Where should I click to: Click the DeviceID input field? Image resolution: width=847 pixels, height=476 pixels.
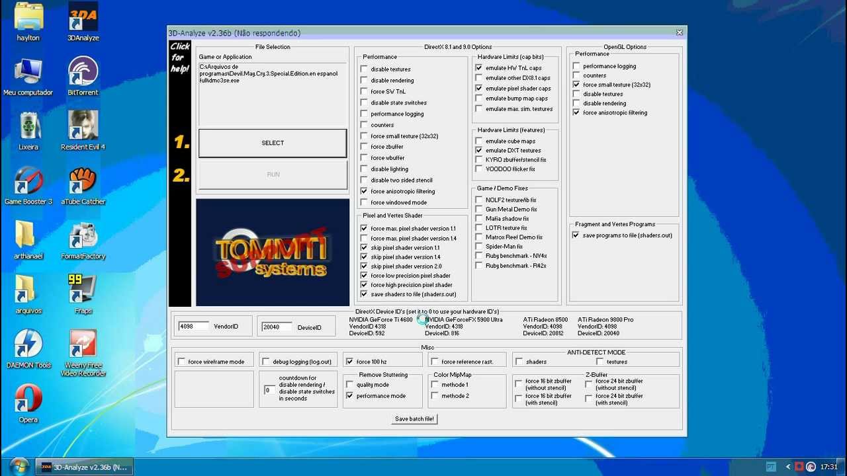pyautogui.click(x=277, y=327)
